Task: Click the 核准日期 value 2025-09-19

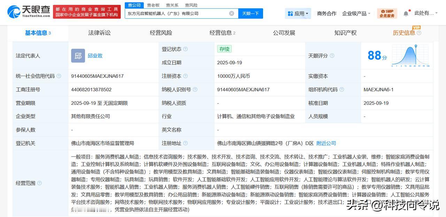Action: [376, 103]
